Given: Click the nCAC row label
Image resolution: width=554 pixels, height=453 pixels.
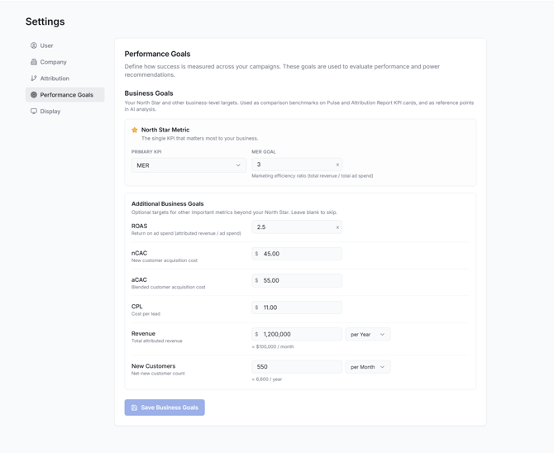Looking at the screenshot, I should [139, 253].
